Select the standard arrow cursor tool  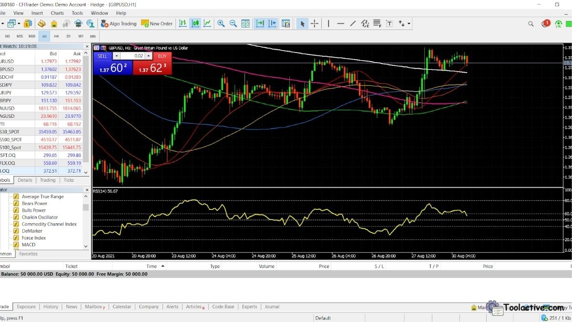pyautogui.click(x=303, y=23)
